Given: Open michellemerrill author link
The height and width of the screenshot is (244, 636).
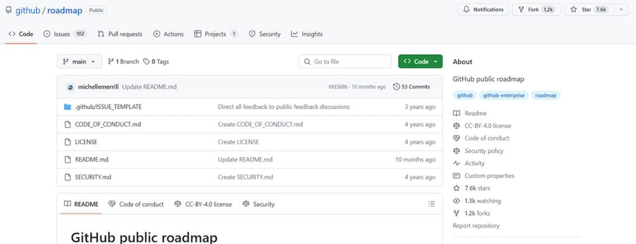Looking at the screenshot, I should point(99,87).
